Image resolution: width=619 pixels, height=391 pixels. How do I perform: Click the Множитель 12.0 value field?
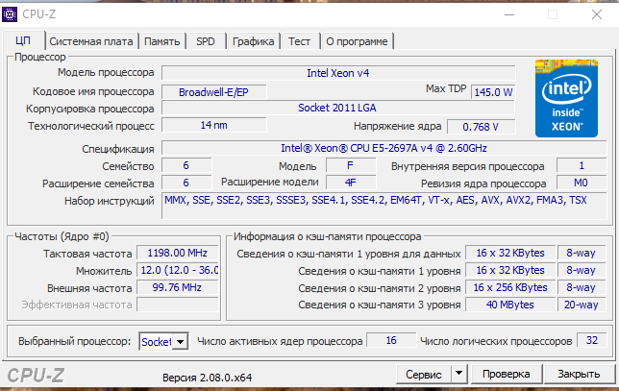[178, 270]
